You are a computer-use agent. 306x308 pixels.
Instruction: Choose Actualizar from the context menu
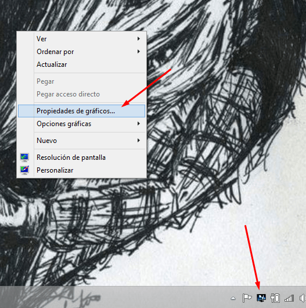coord(81,65)
